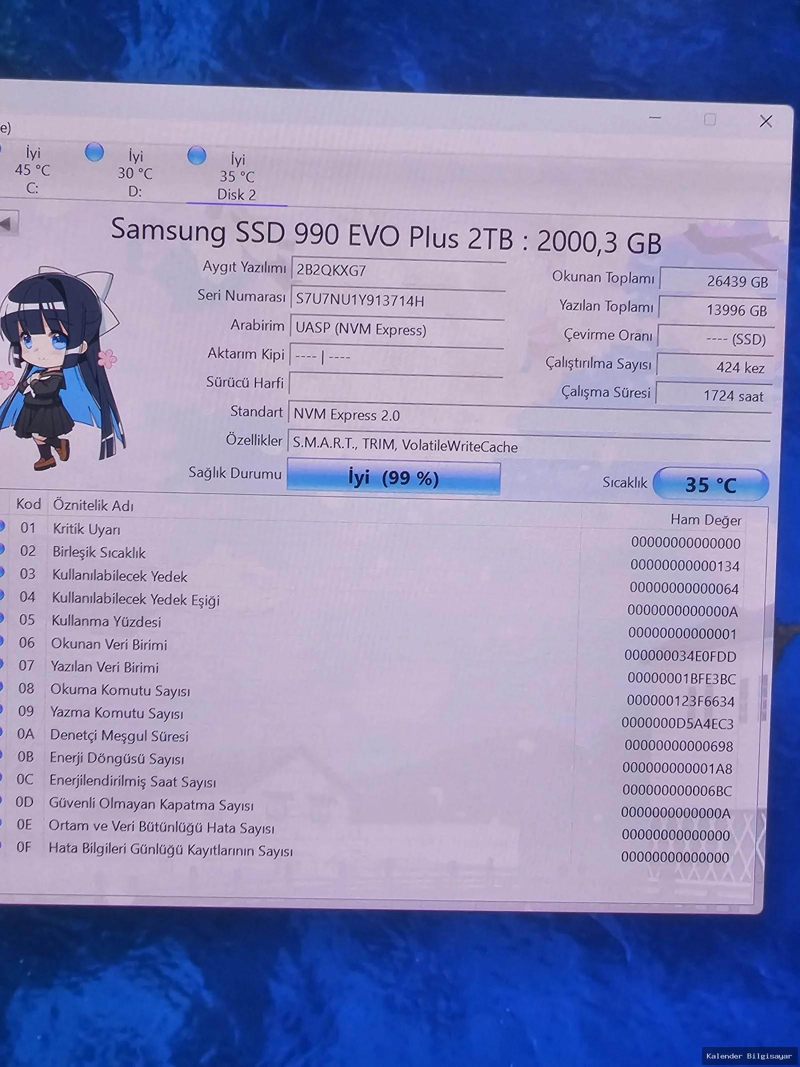Click the Çalışma Süresi value 1724 saat

(714, 396)
